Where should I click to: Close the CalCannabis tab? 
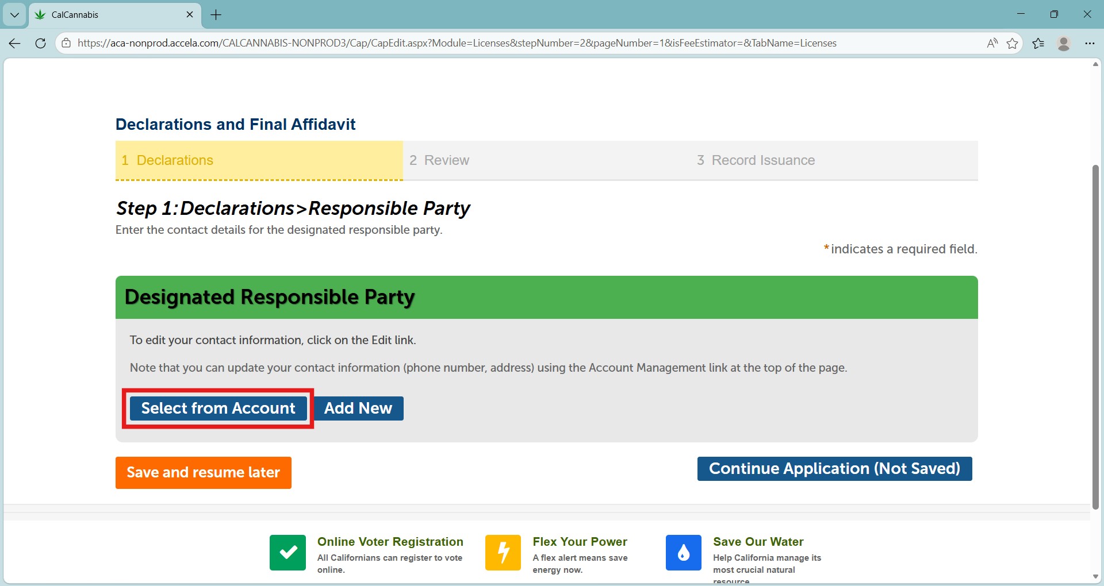(x=190, y=14)
